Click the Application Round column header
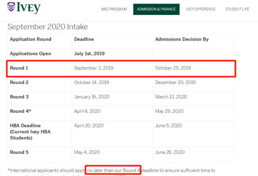The width and height of the screenshot is (258, 176). (31, 39)
